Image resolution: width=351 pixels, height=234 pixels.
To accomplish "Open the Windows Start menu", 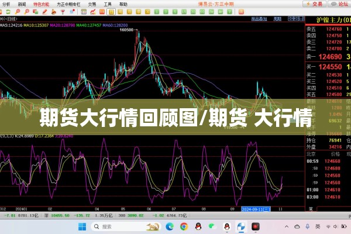I will tap(82, 227).
